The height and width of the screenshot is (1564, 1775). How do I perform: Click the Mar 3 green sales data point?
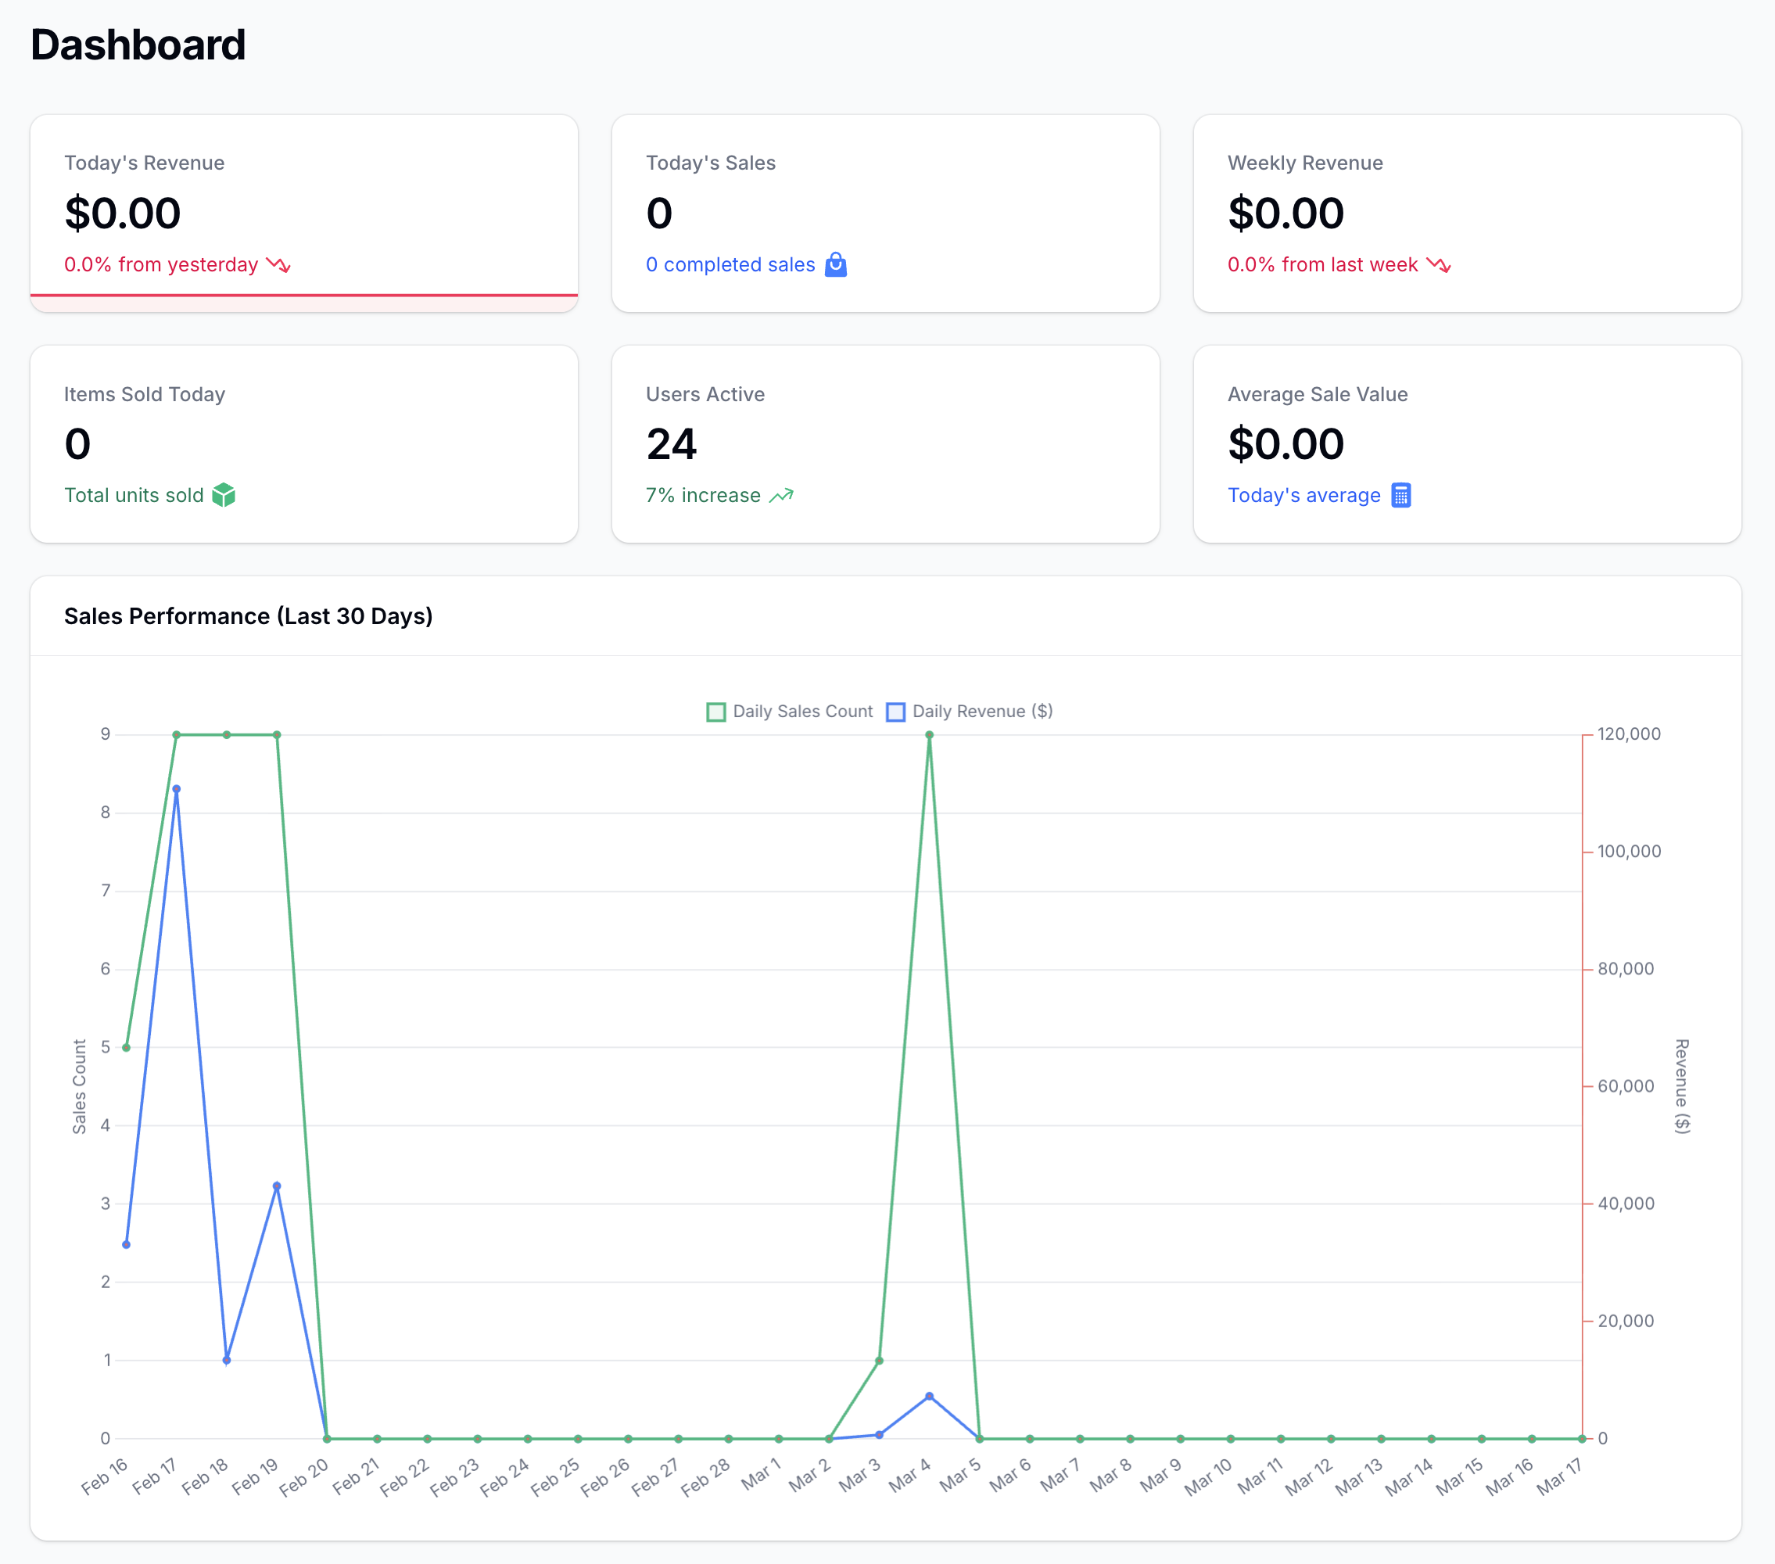coord(879,1360)
